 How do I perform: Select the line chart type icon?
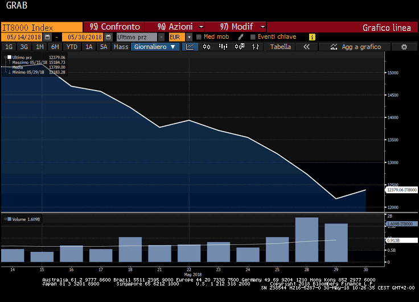[x=190, y=47]
